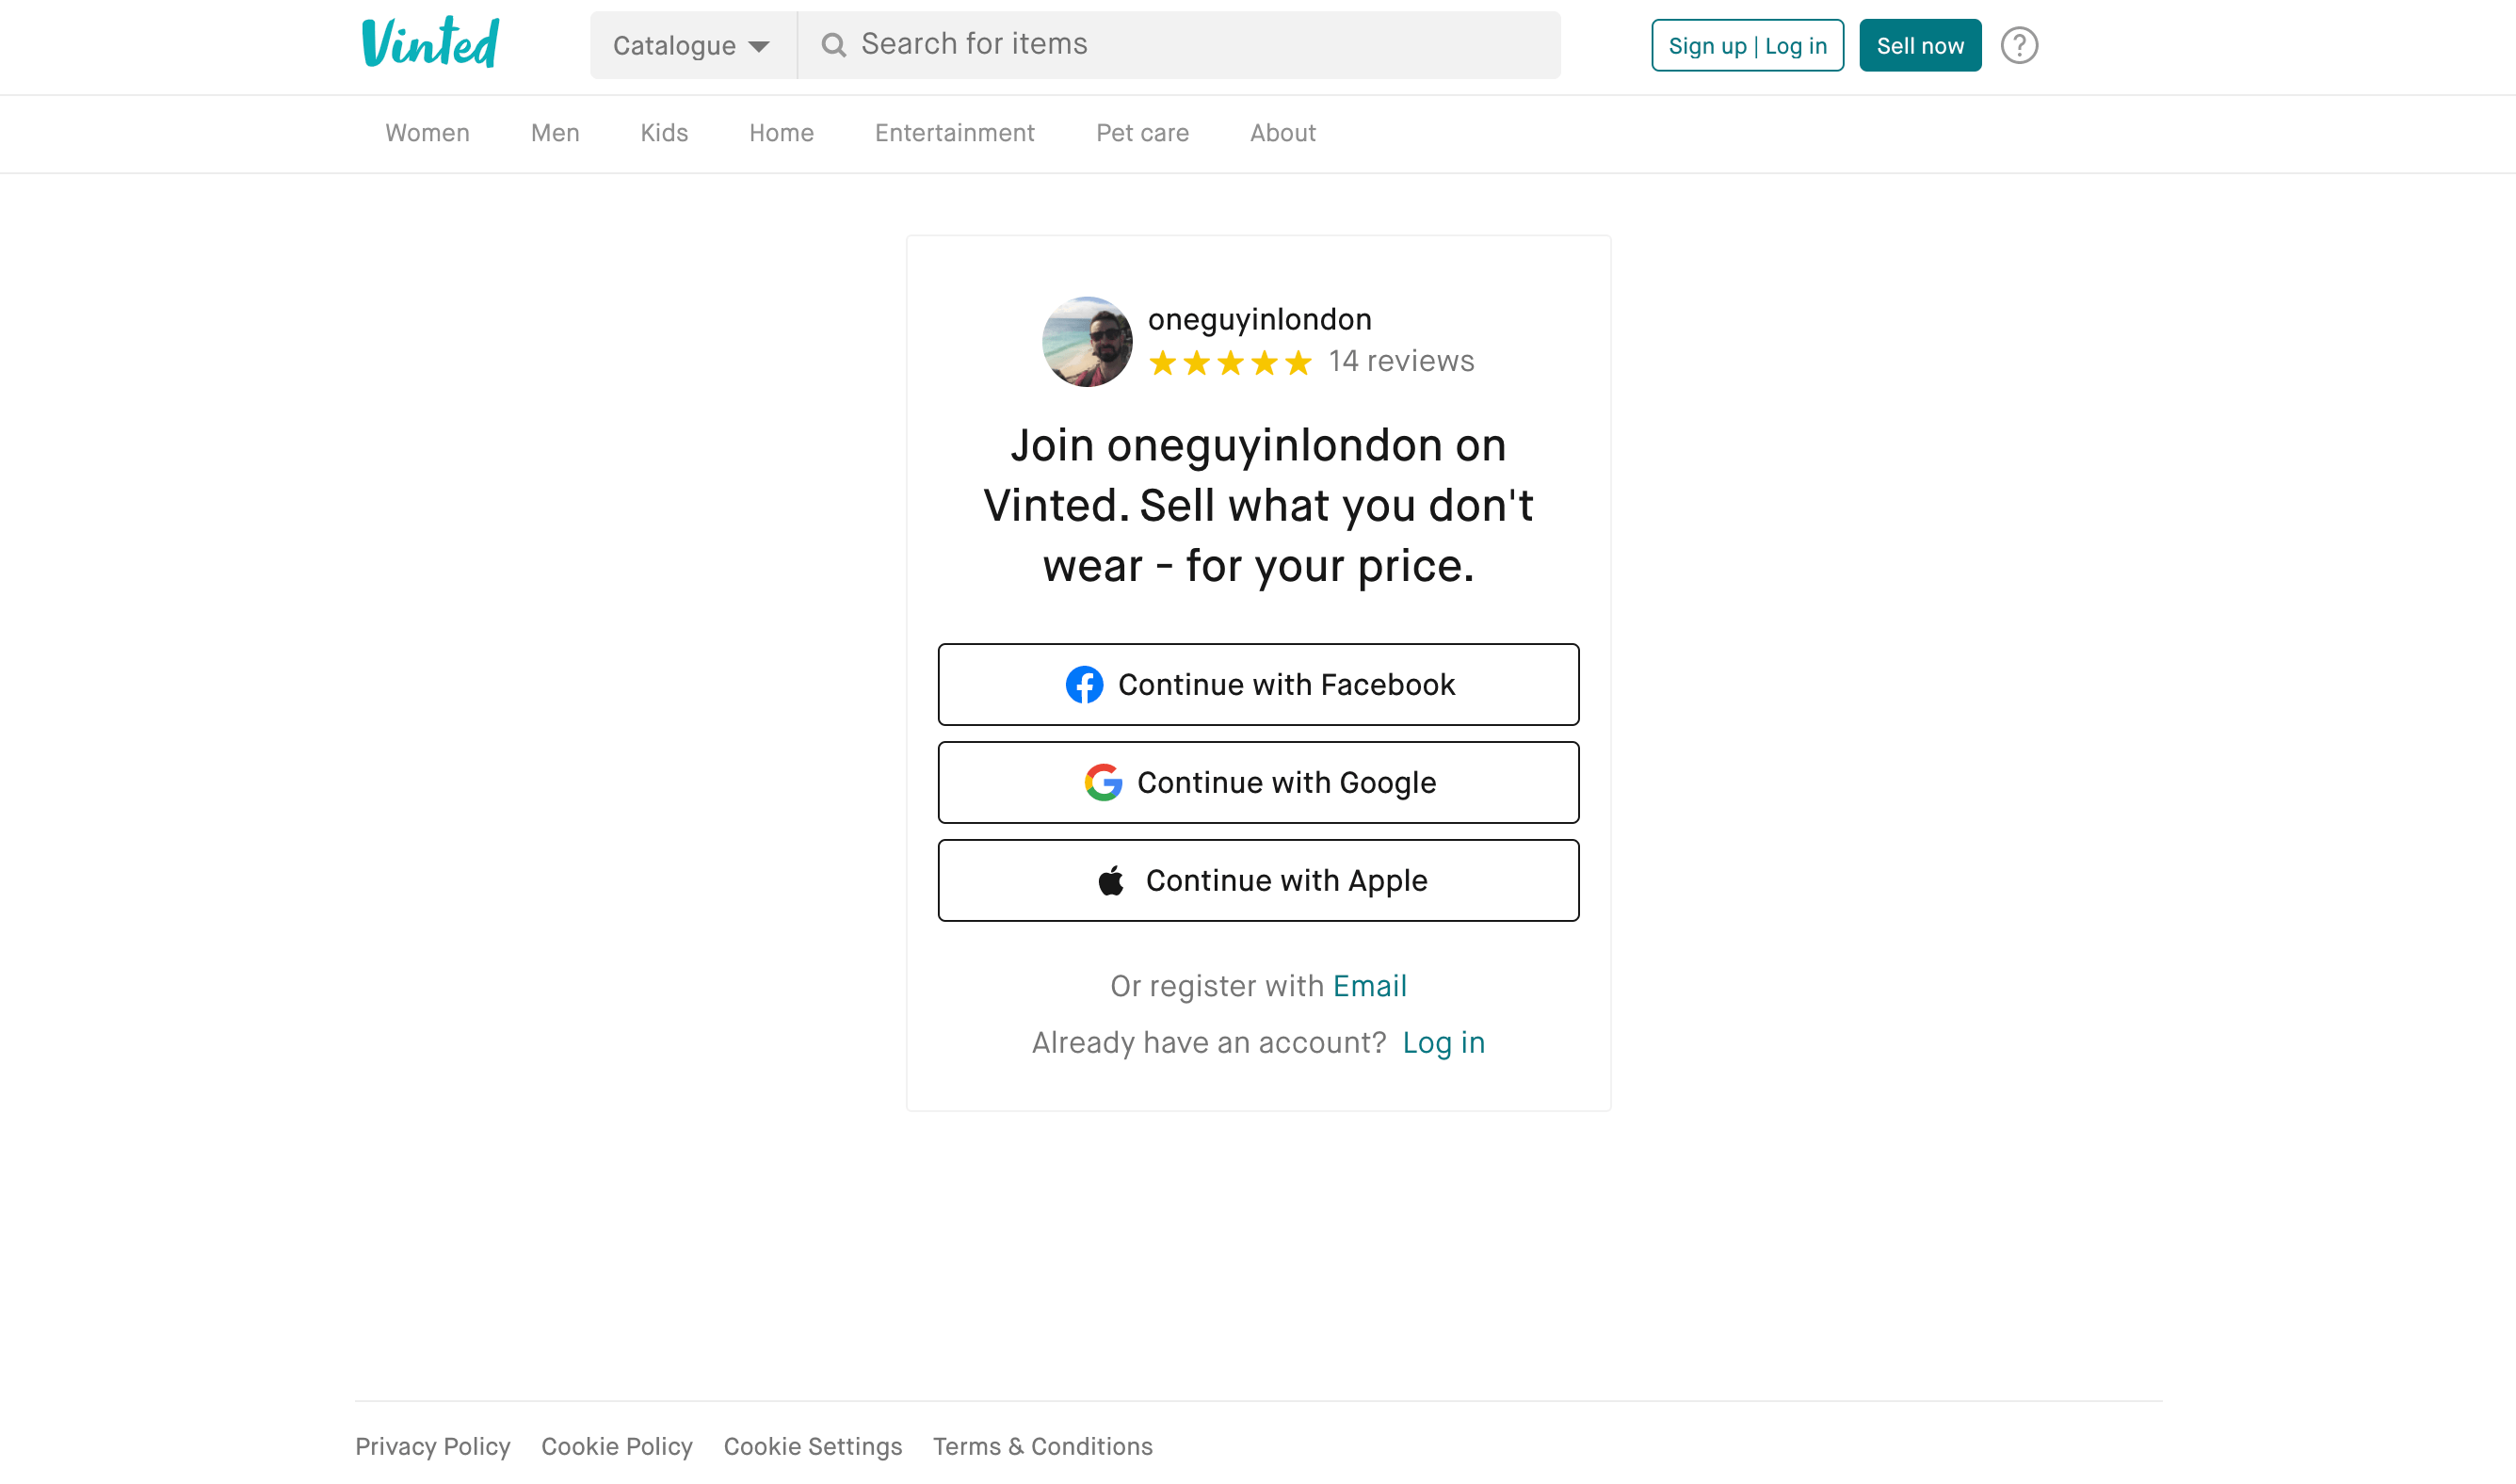Open the help question mark icon
This screenshot has height=1484, width=2516.
click(2019, 45)
